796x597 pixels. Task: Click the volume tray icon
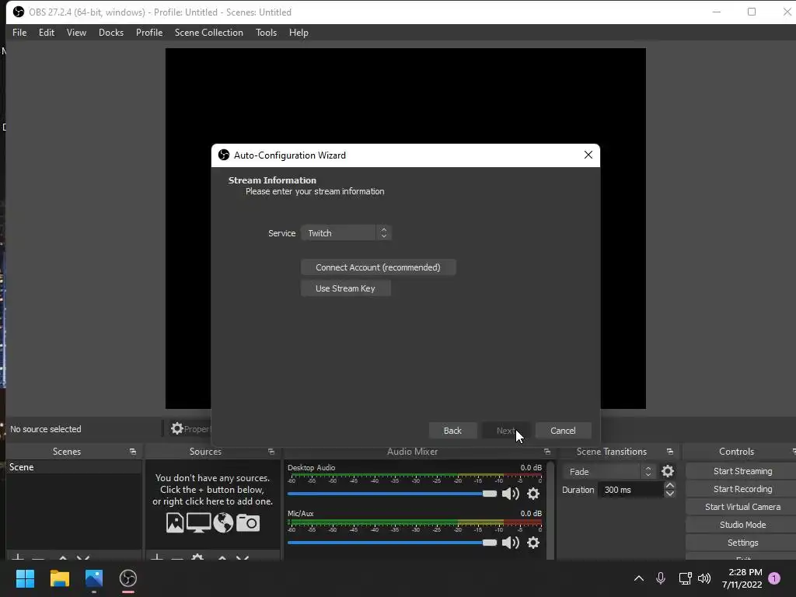click(704, 578)
